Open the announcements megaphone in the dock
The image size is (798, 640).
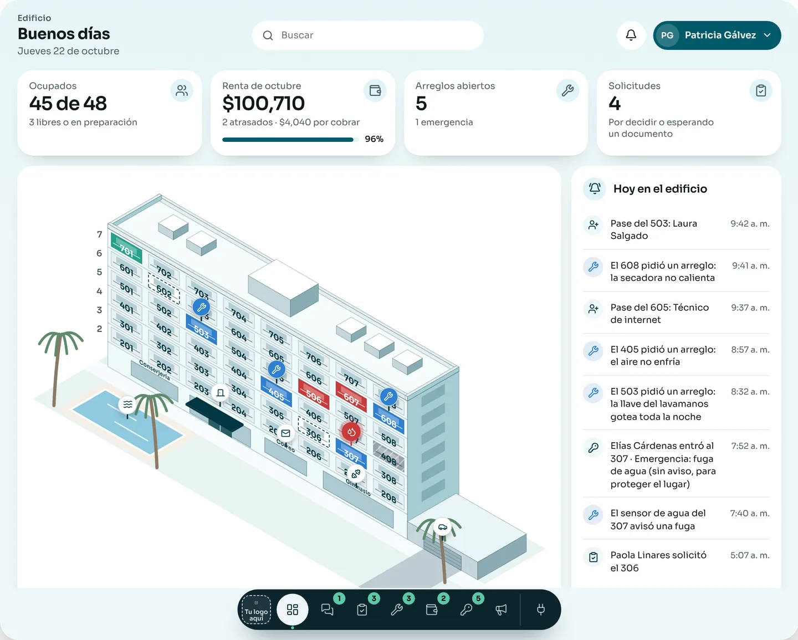pyautogui.click(x=501, y=610)
